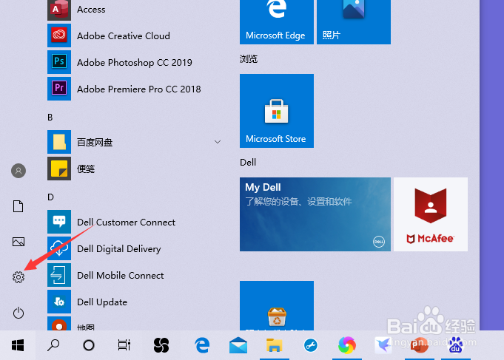Image resolution: width=504 pixels, height=360 pixels.
Task: Open taskbar search magnifier
Action: (x=53, y=345)
